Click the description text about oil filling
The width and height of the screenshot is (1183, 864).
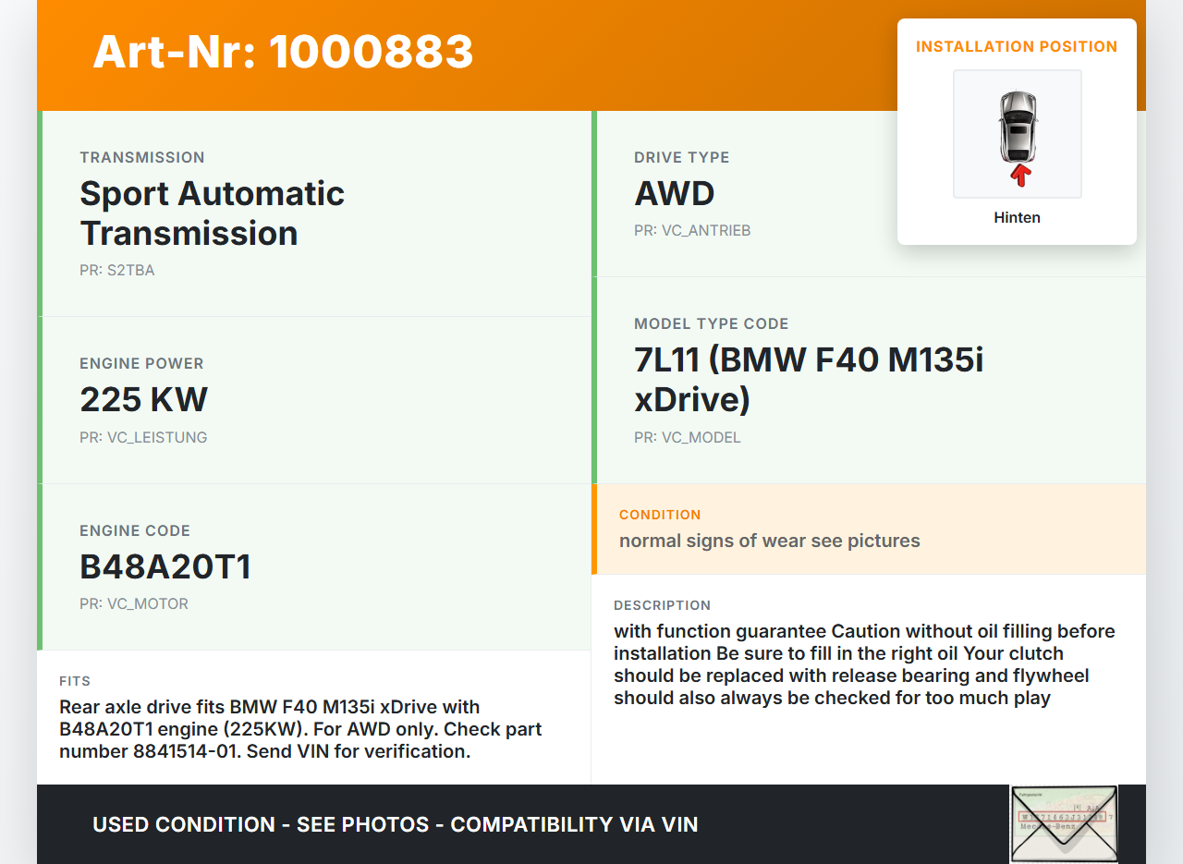864,664
